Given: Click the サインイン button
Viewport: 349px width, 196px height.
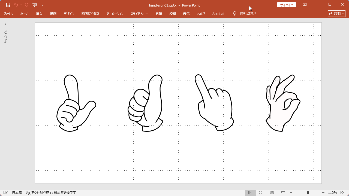Looking at the screenshot, I should tap(286, 5).
